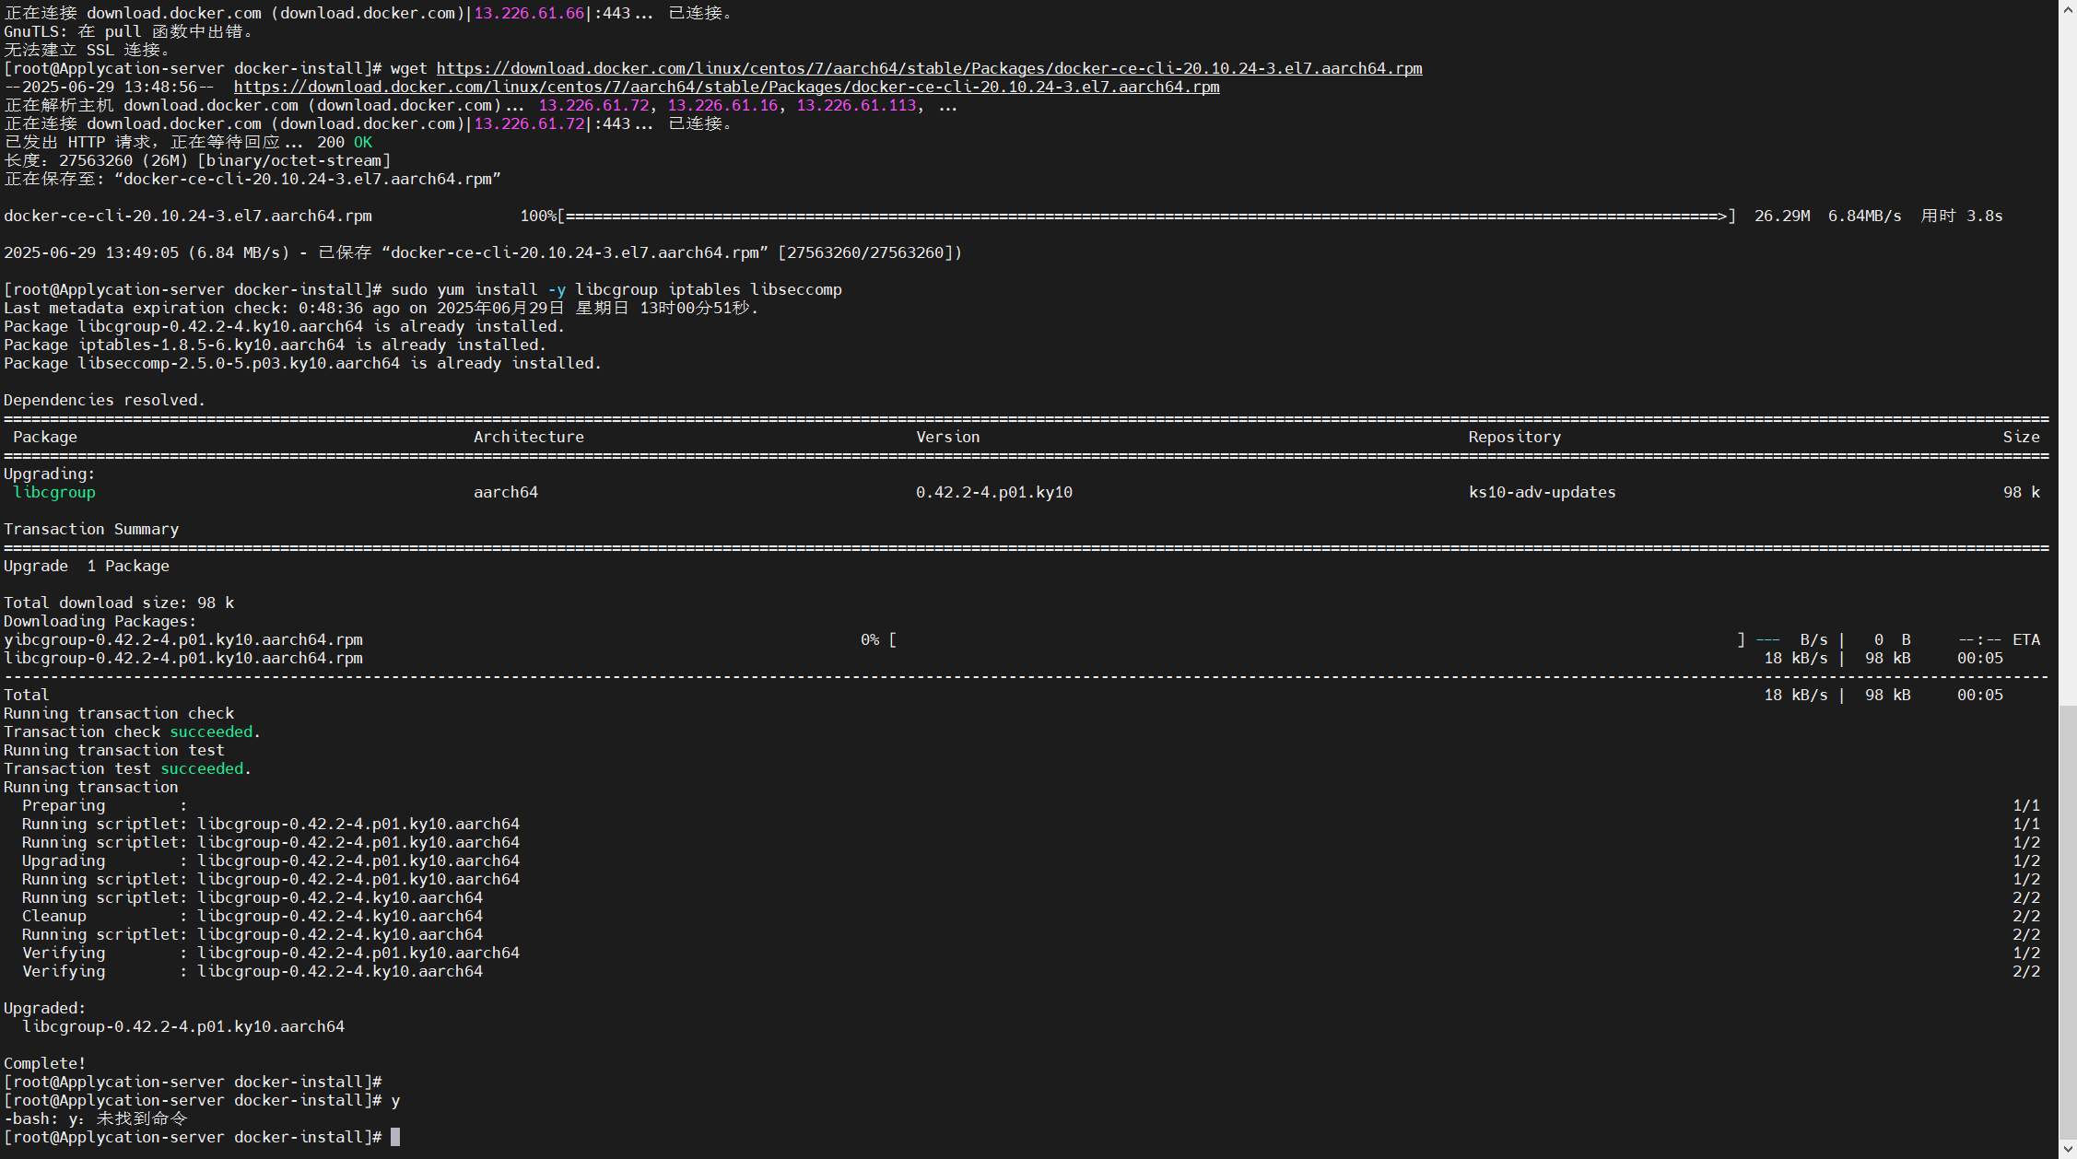Click the scrollbar up arrow
The width and height of the screenshot is (2077, 1159).
coord(2069,9)
